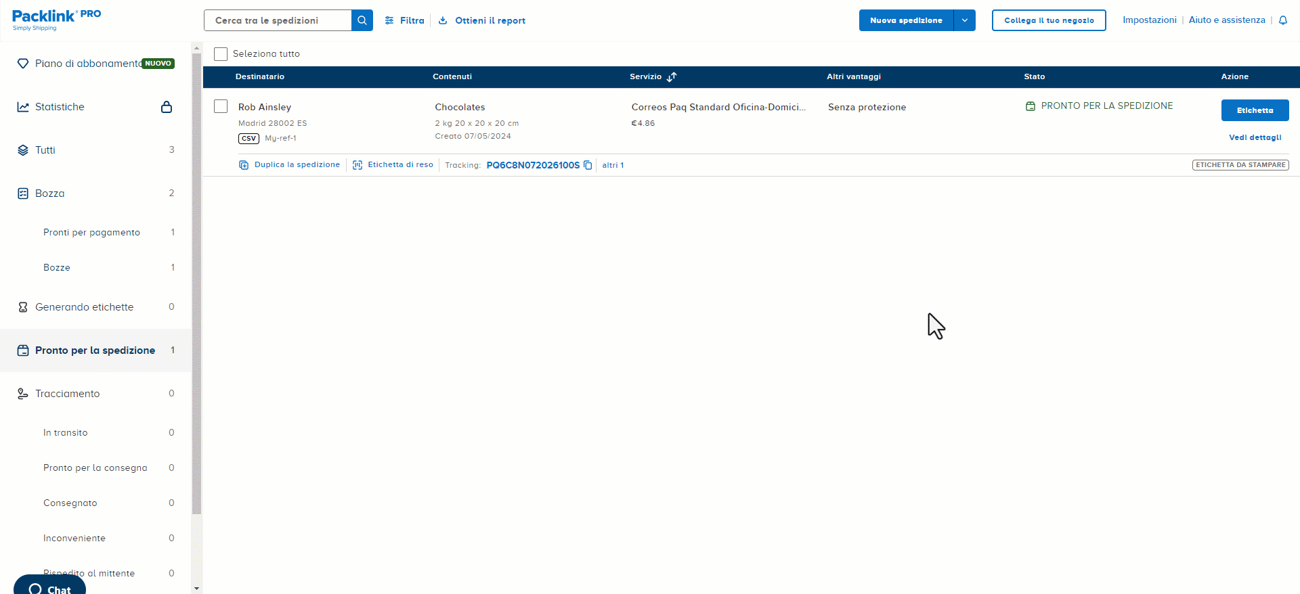Select Pronto per la spedizione
The image size is (1300, 594).
coord(95,350)
